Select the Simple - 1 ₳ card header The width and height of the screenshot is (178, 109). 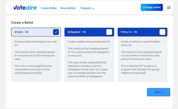[36, 32]
